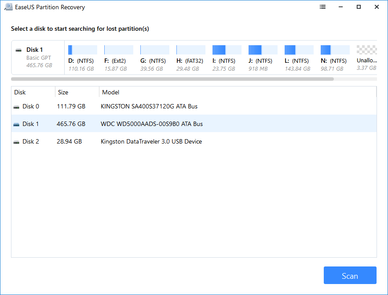Click the Size column header

(x=63, y=92)
